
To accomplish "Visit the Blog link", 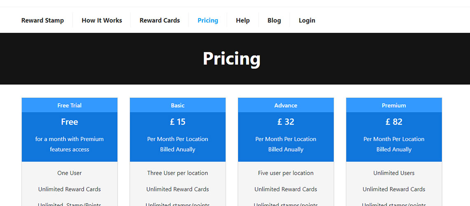I will point(274,20).
